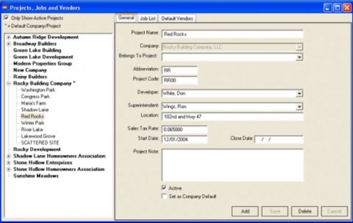The height and width of the screenshot is (223, 353).
Task: Select Green Lake Development company
Action: [x=43, y=57]
